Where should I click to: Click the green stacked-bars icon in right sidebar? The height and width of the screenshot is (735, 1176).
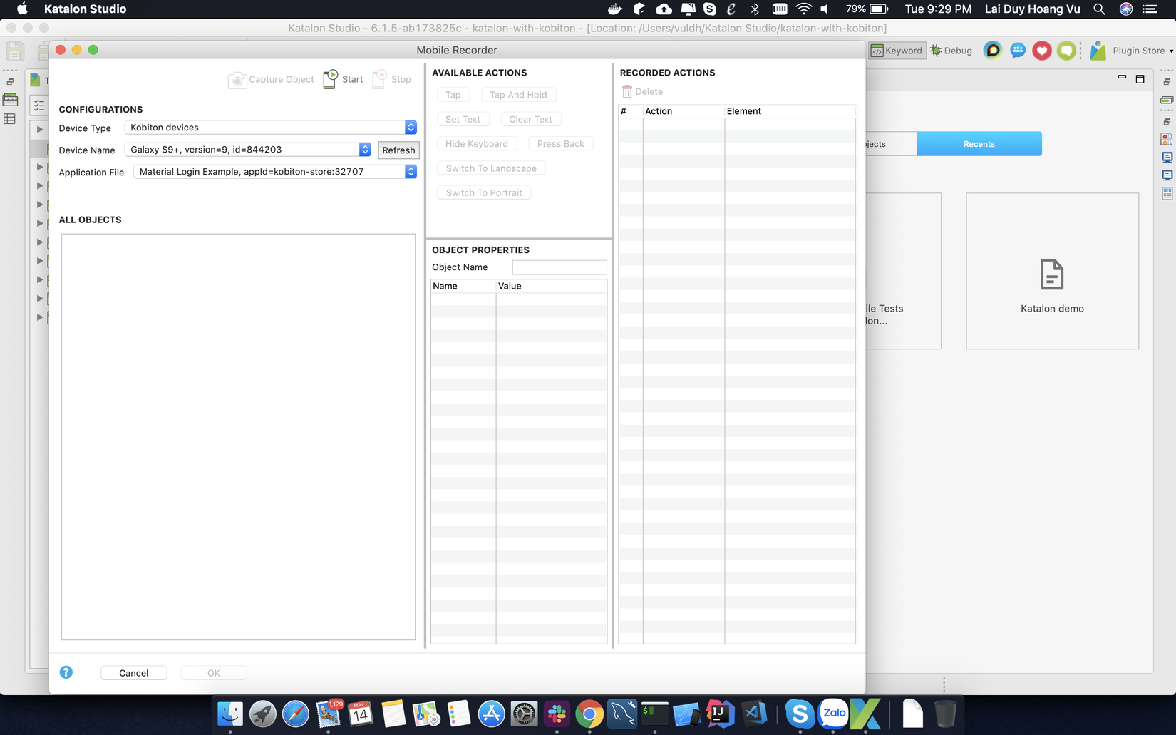[1167, 101]
